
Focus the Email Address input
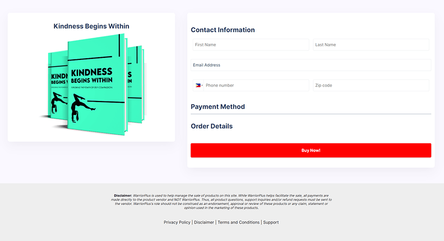tap(311, 65)
